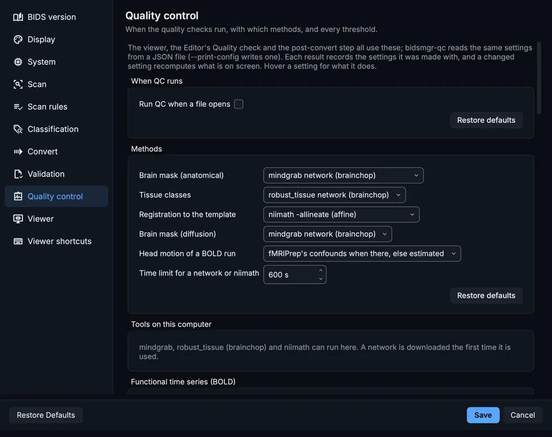The width and height of the screenshot is (552, 437).
Task: Click the settings pane vertical scrollbar
Action: point(539,78)
